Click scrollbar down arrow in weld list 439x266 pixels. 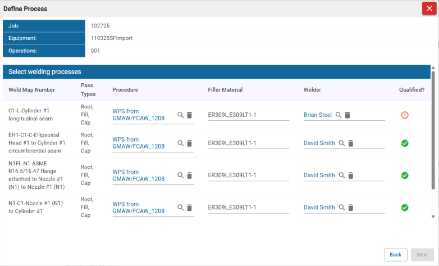click(x=433, y=217)
